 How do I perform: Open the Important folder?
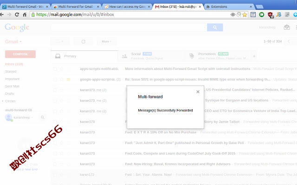coord(13,79)
